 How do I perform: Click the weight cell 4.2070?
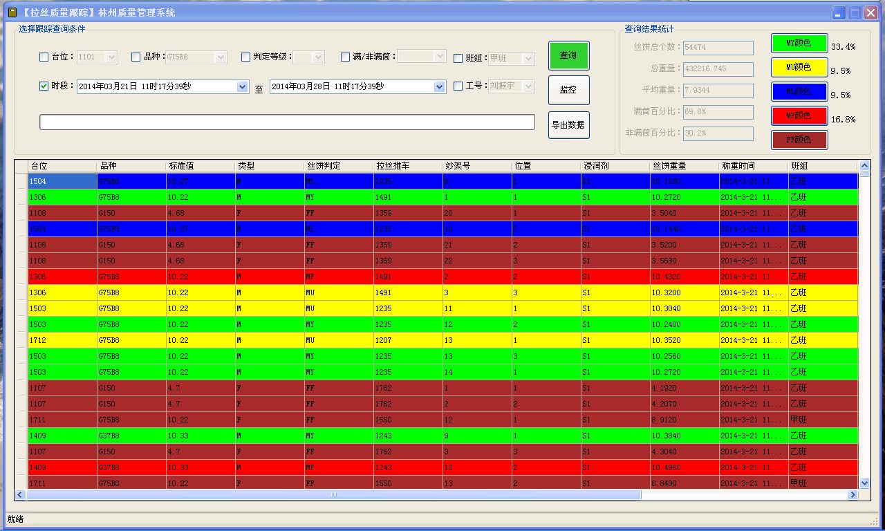pyautogui.click(x=684, y=404)
